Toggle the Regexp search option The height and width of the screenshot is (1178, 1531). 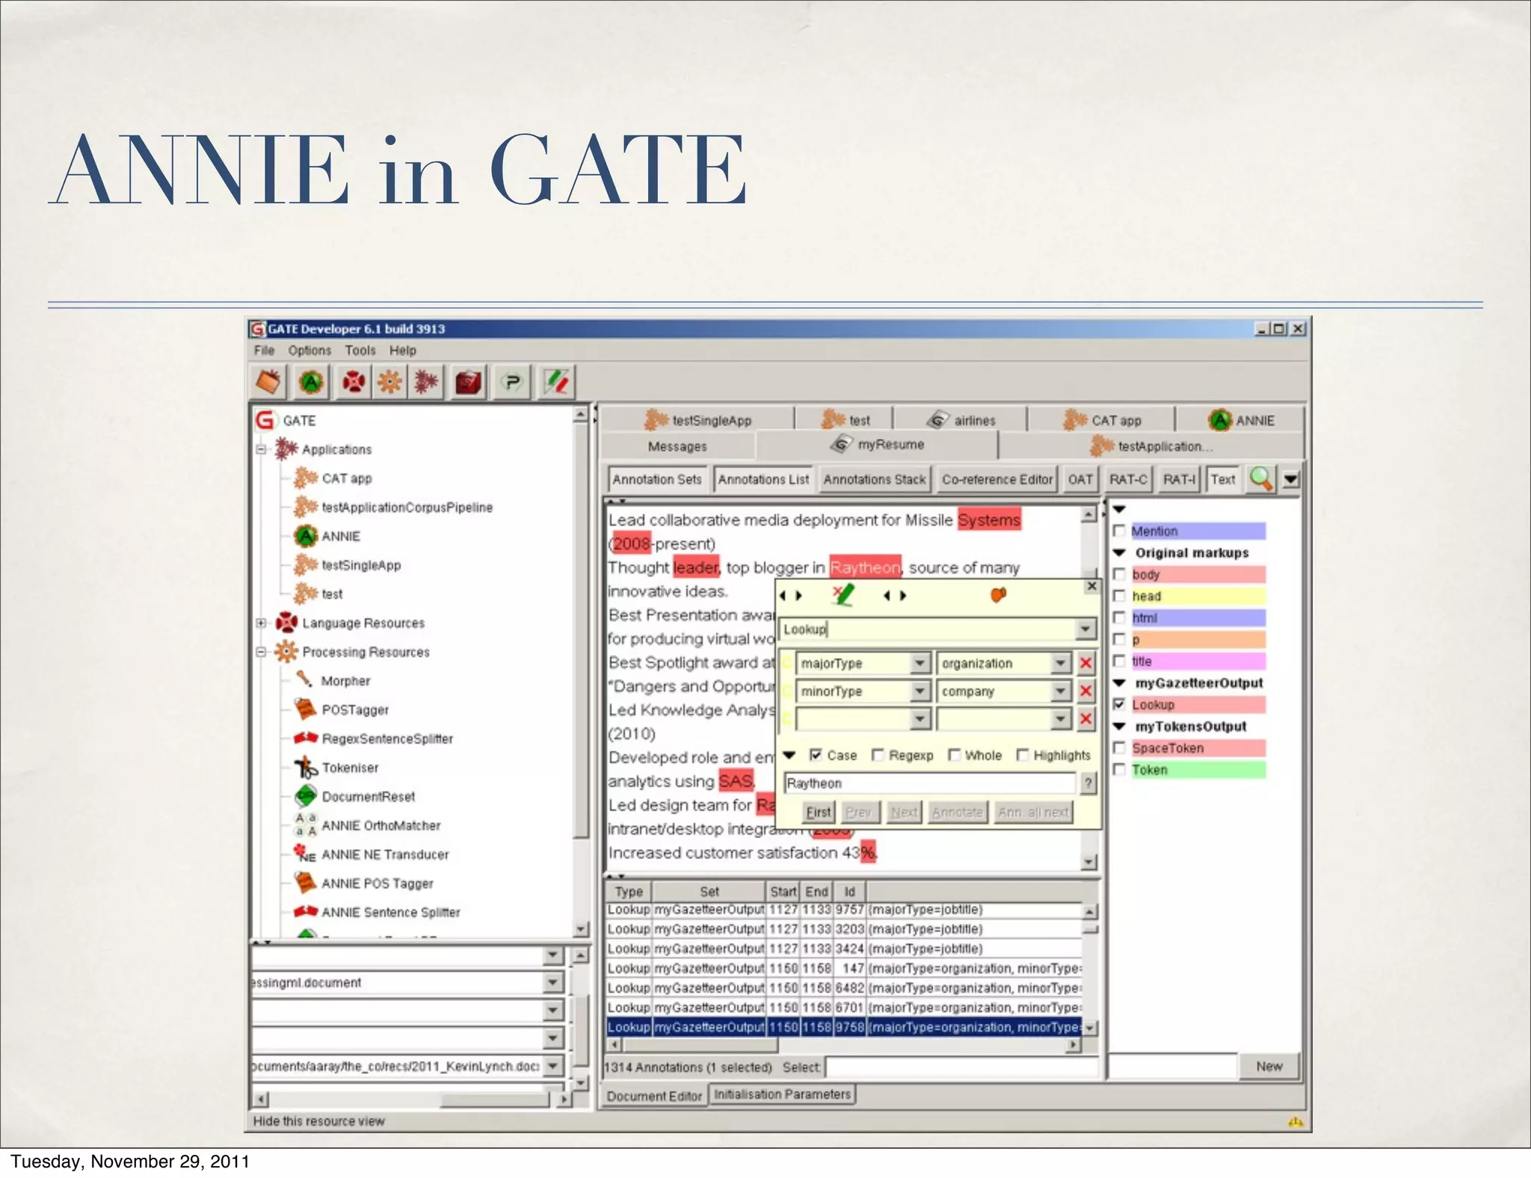(x=878, y=755)
